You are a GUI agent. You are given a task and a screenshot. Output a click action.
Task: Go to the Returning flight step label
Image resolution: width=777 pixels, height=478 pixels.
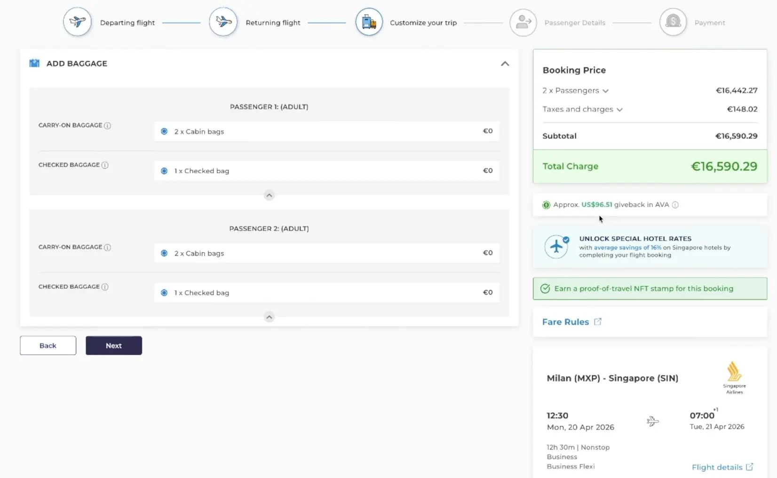click(x=273, y=23)
